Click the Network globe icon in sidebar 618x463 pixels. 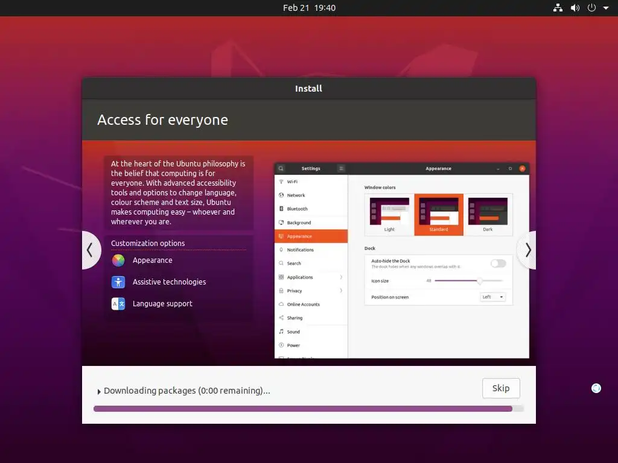pos(281,195)
